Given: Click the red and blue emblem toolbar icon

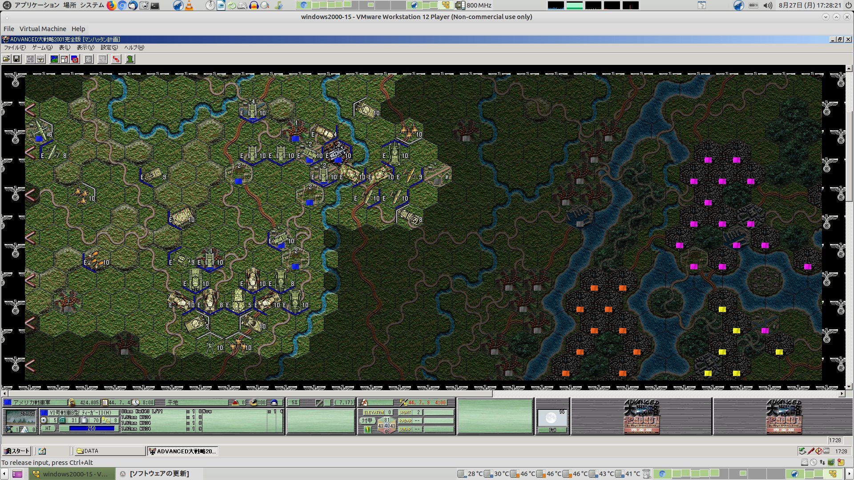Looking at the screenshot, I should 75,59.
